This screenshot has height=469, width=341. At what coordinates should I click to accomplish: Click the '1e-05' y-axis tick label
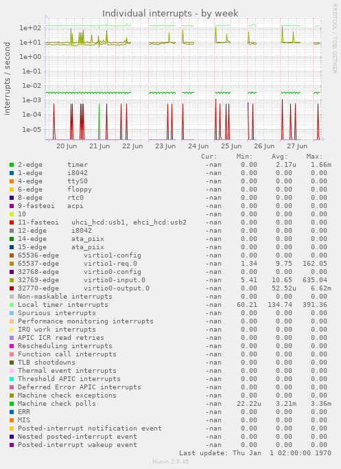[31, 129]
